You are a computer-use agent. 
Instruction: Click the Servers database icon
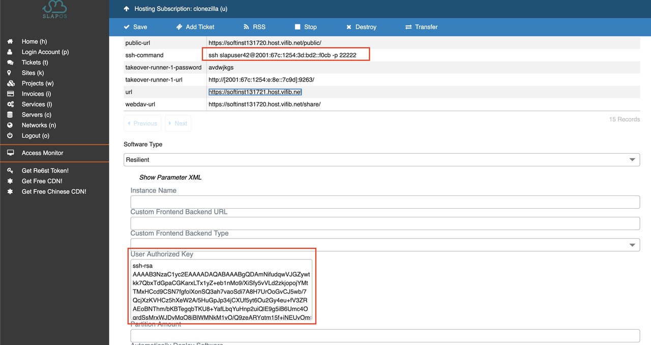coord(10,114)
